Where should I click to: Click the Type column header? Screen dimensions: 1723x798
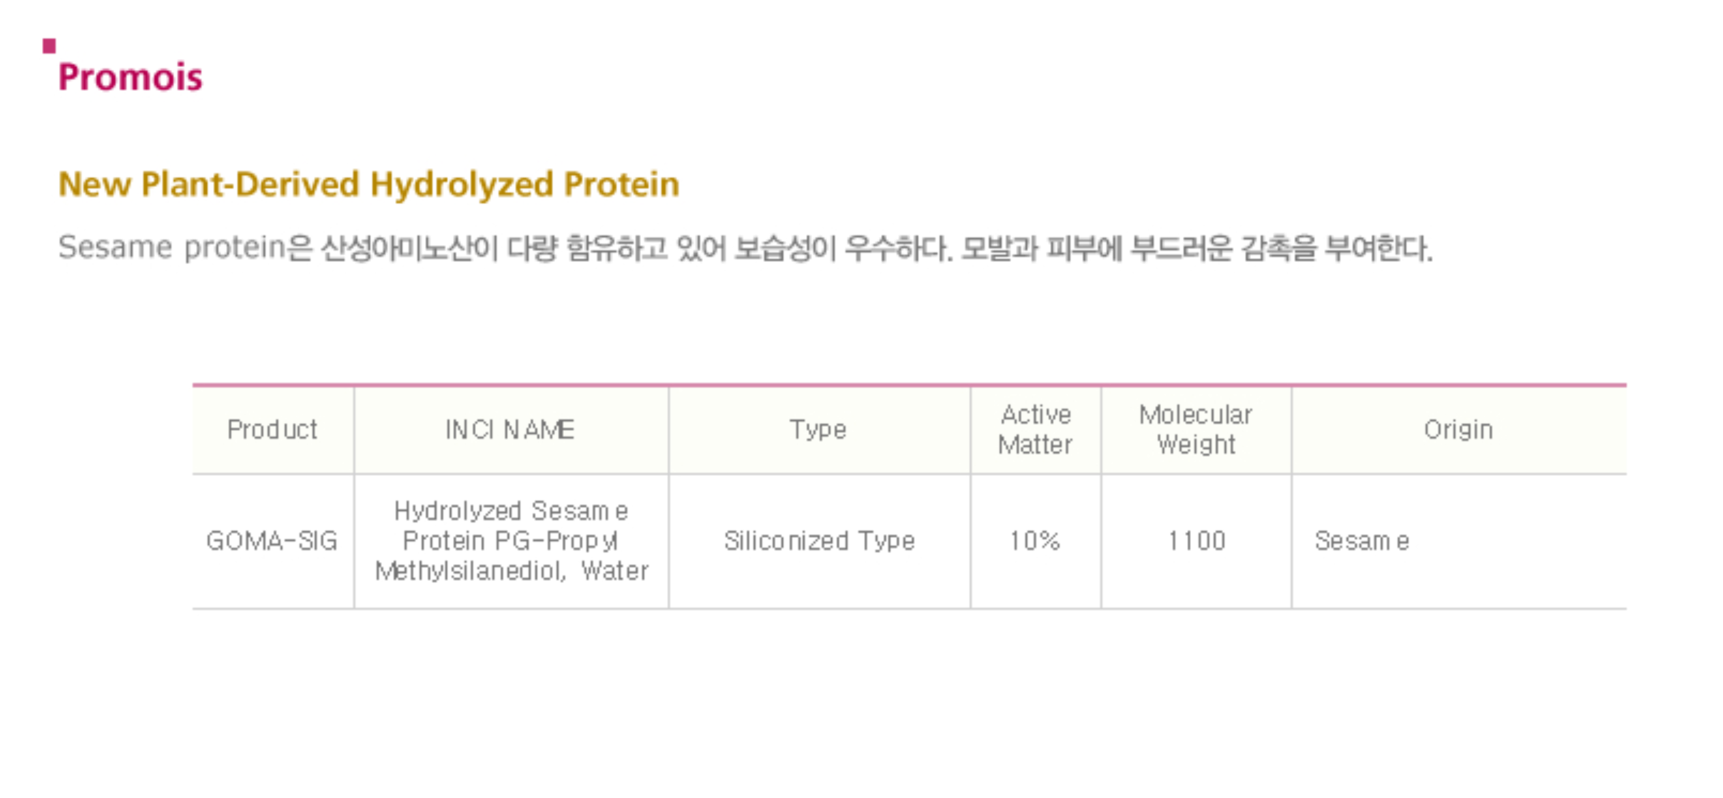tap(818, 430)
